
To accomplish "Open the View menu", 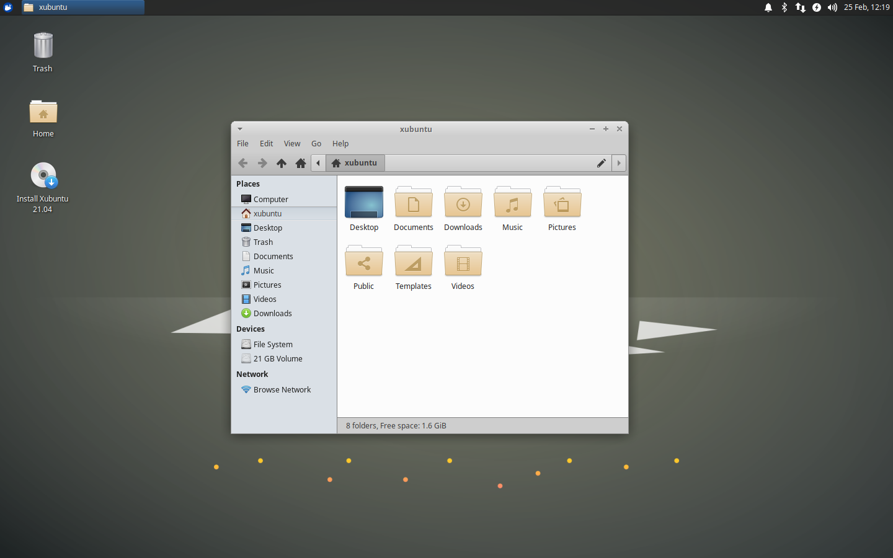I will 292,143.
